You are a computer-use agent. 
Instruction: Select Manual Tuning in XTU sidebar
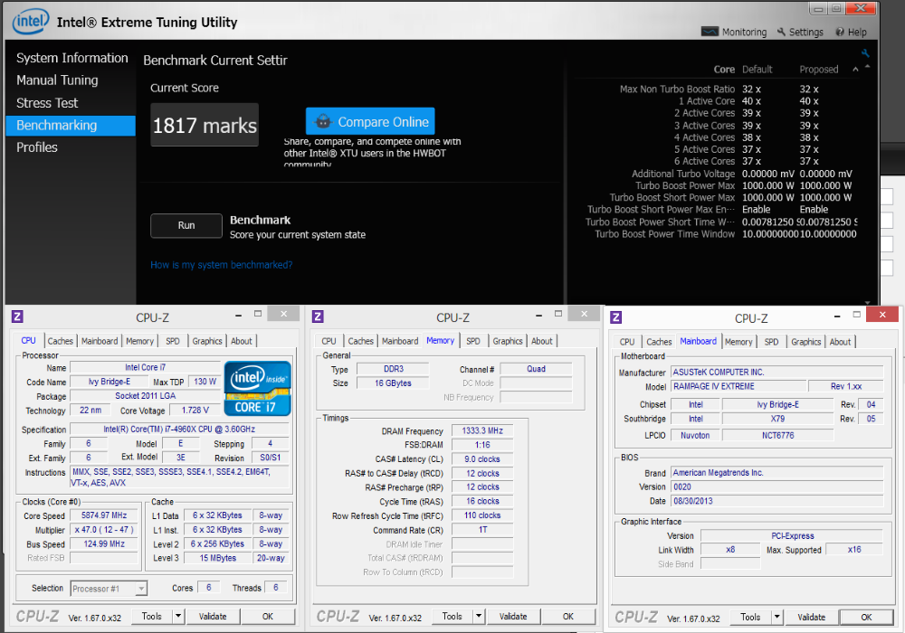click(57, 80)
